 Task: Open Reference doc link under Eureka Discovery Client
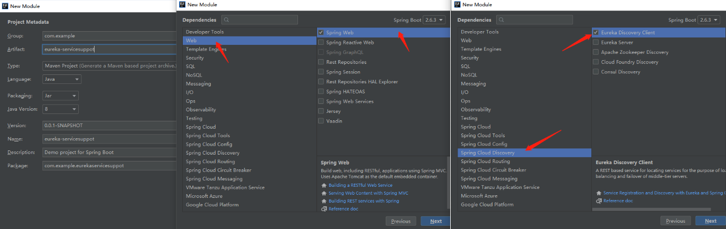(618, 201)
